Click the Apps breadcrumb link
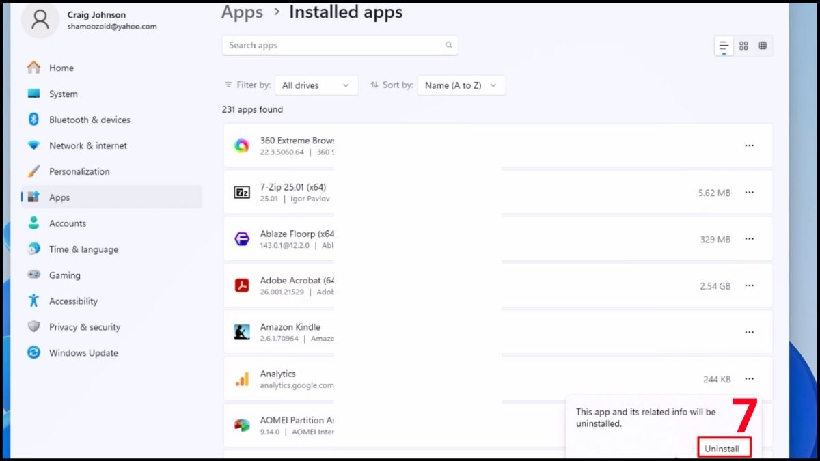This screenshot has width=820, height=461. pyautogui.click(x=243, y=12)
